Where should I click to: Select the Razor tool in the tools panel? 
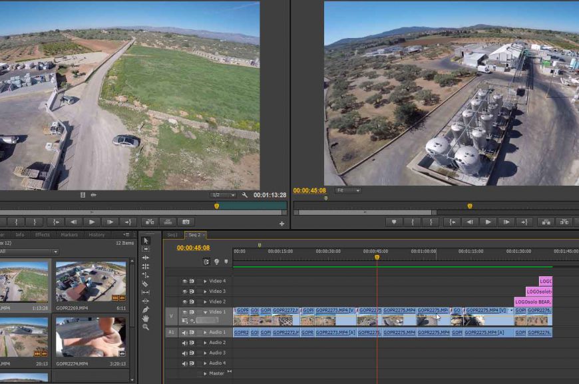point(146,284)
